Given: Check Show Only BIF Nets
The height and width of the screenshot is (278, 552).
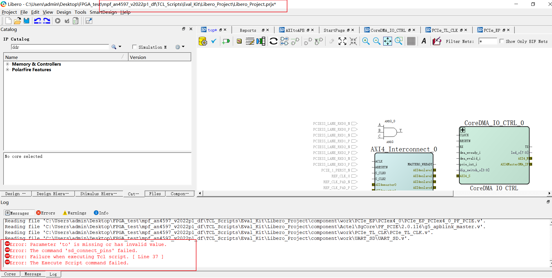Looking at the screenshot, I should coord(502,41).
